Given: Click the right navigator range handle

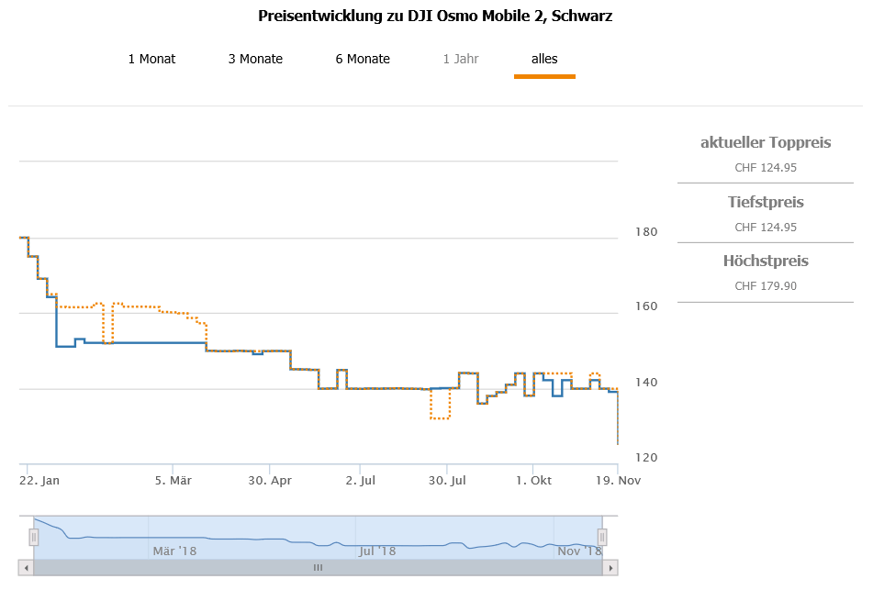Looking at the screenshot, I should [x=602, y=537].
